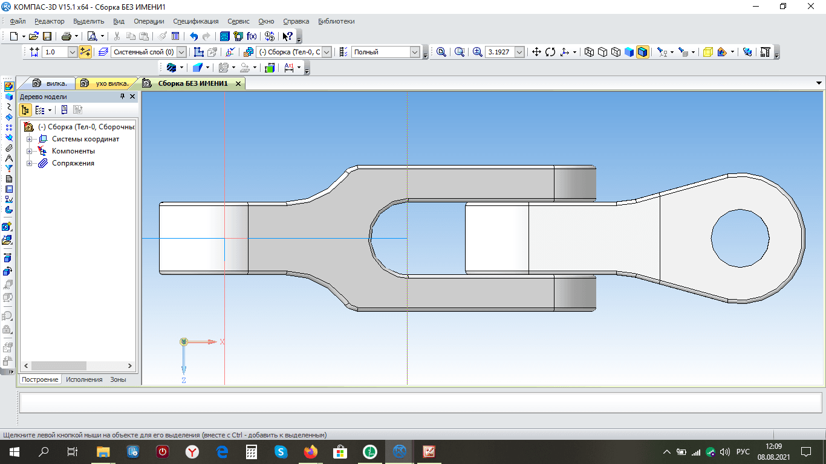Select the Rotate view tool
This screenshot has width=826, height=464.
550,52
